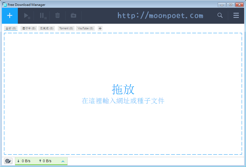This screenshot has width=246, height=167.
Task: Select the YouTube (0) tab
Action: pos(85,28)
